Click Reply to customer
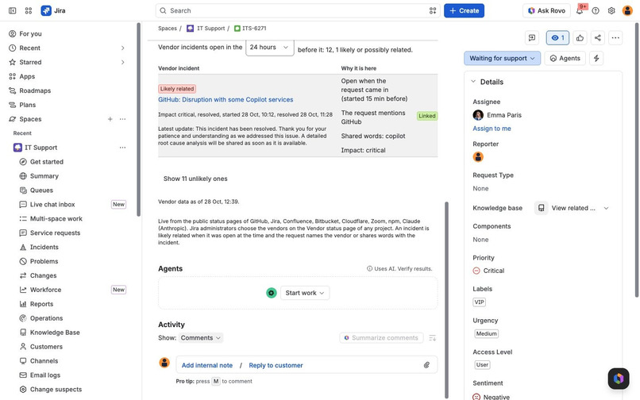This screenshot has width=640, height=400. coord(276,365)
